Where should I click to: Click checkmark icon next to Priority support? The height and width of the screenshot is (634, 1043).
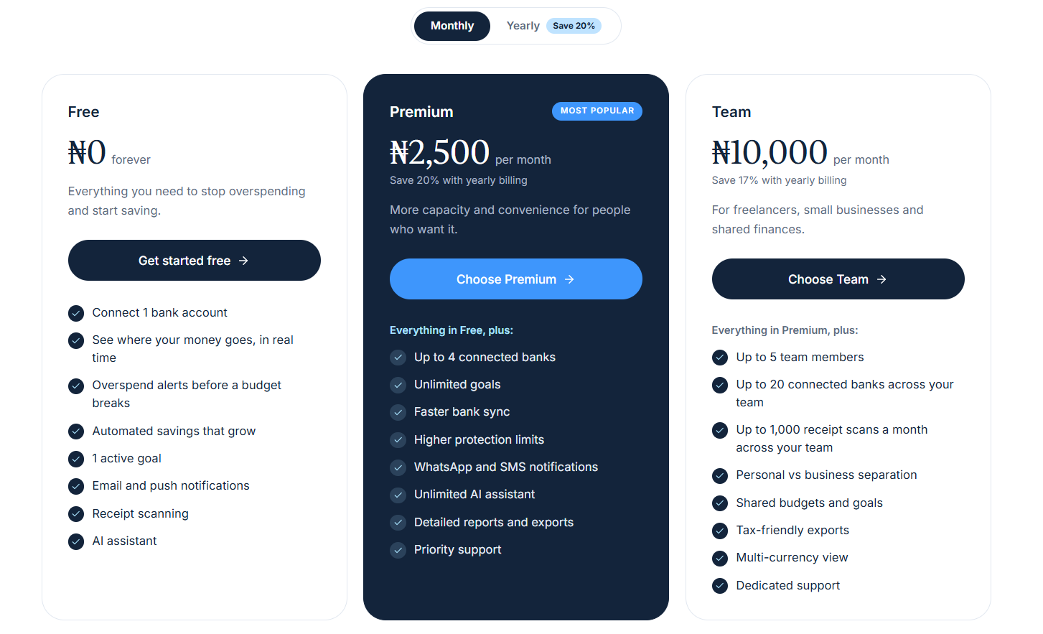coord(398,550)
